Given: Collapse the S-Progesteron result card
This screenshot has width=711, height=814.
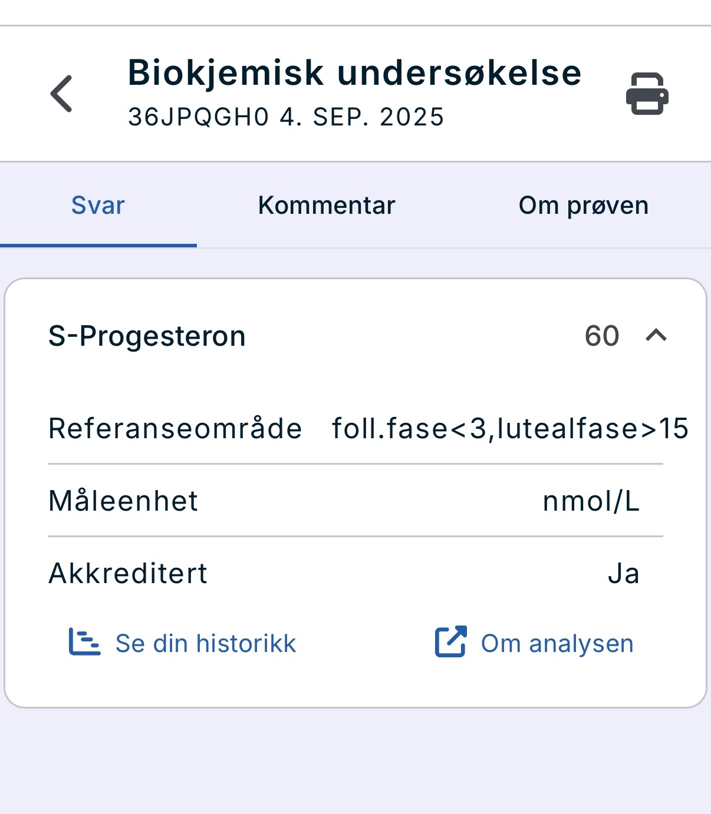Looking at the screenshot, I should tap(656, 336).
